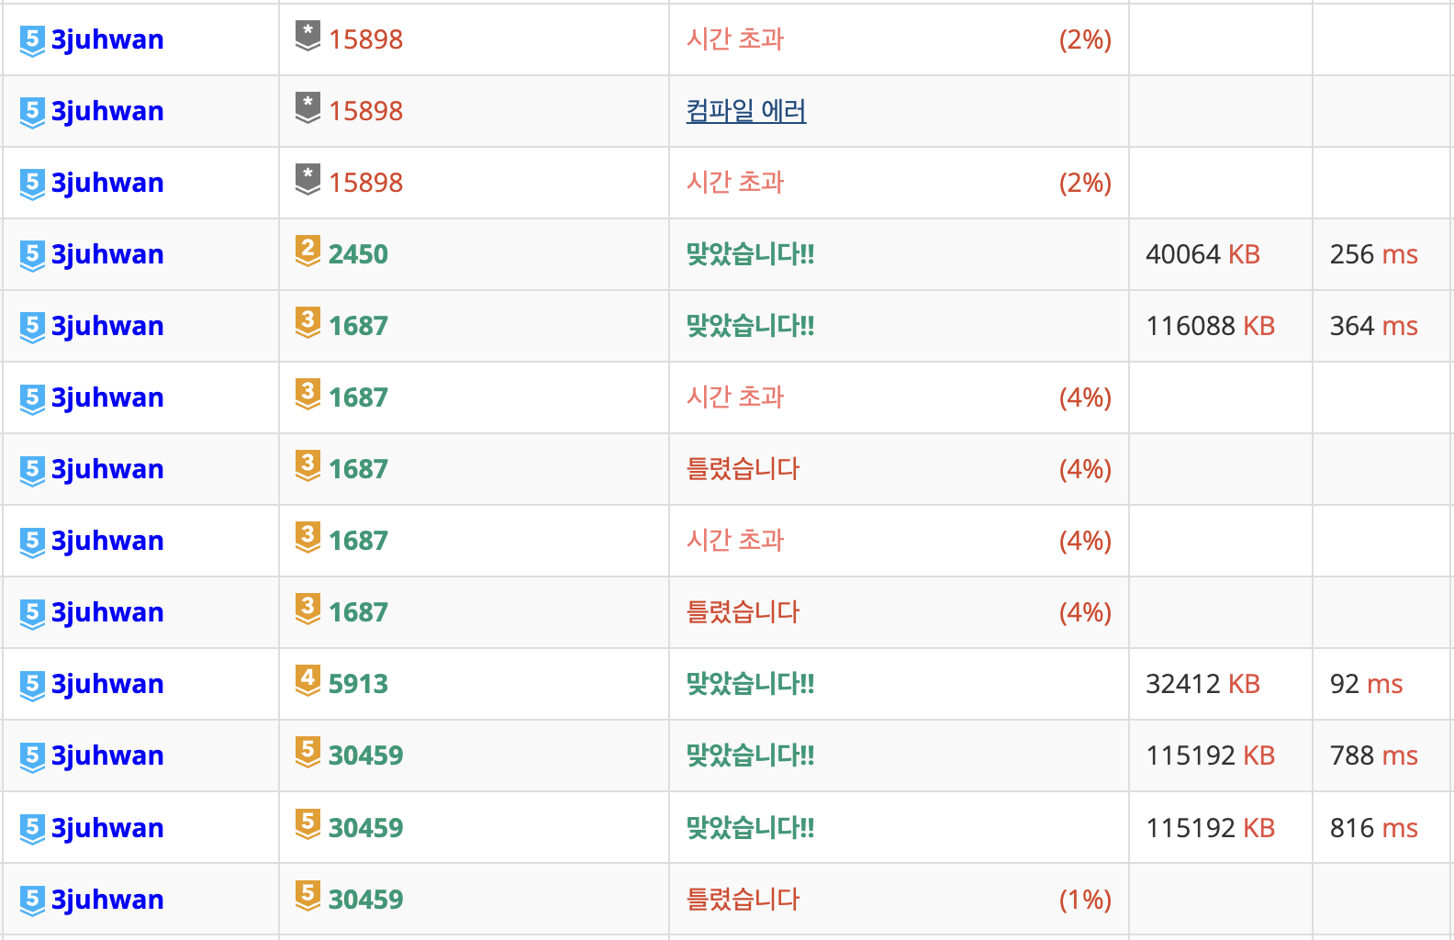Open problem 30459 in the row with 816 ms
1454x940 pixels.
click(365, 828)
